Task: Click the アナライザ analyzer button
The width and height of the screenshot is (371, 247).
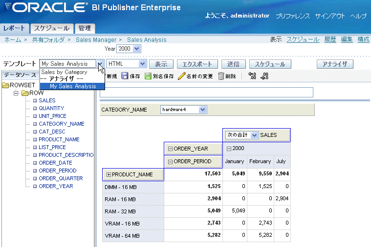Action: coord(335,64)
